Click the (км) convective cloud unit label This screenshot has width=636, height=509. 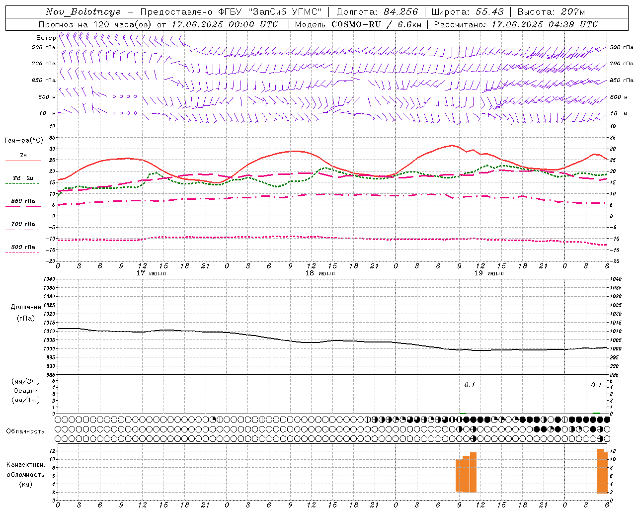point(25,484)
